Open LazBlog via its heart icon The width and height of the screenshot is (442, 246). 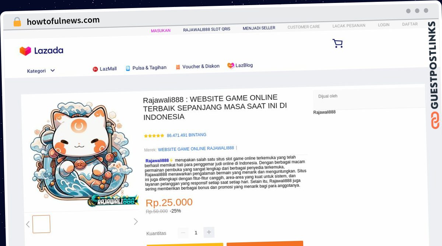pyautogui.click(x=231, y=65)
